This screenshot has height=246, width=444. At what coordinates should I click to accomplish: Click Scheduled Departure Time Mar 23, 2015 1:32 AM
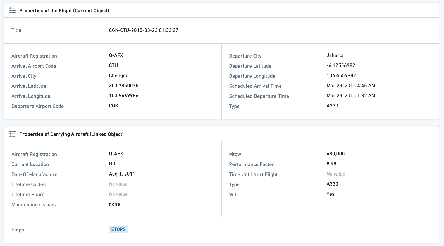pos(351,96)
